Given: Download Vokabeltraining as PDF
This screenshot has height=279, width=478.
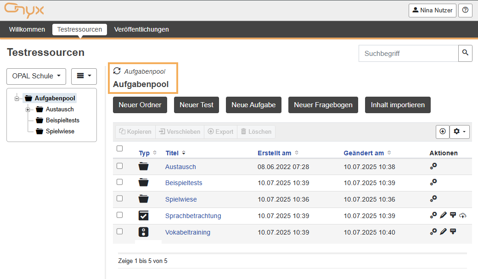Looking at the screenshot, I should click(453, 232).
